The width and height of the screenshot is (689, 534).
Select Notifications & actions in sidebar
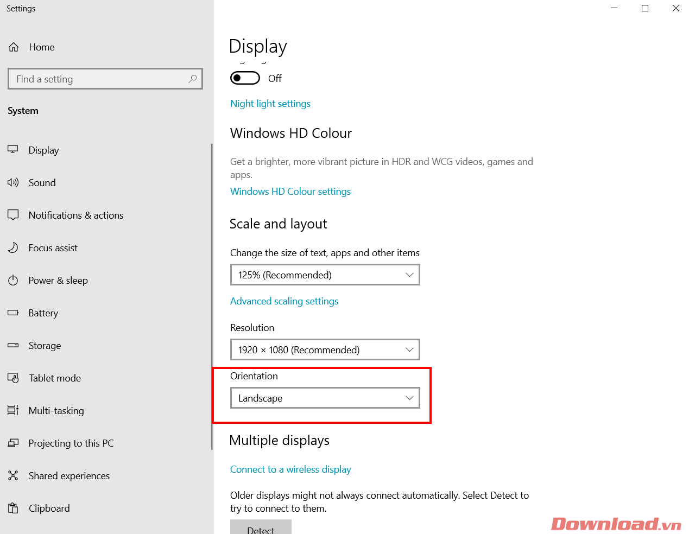[76, 215]
